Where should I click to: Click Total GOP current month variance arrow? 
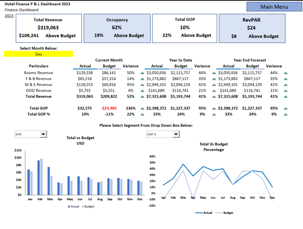tap(142, 108)
